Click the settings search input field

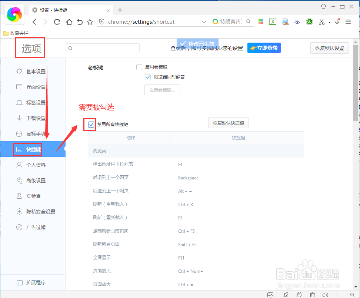click(102, 47)
